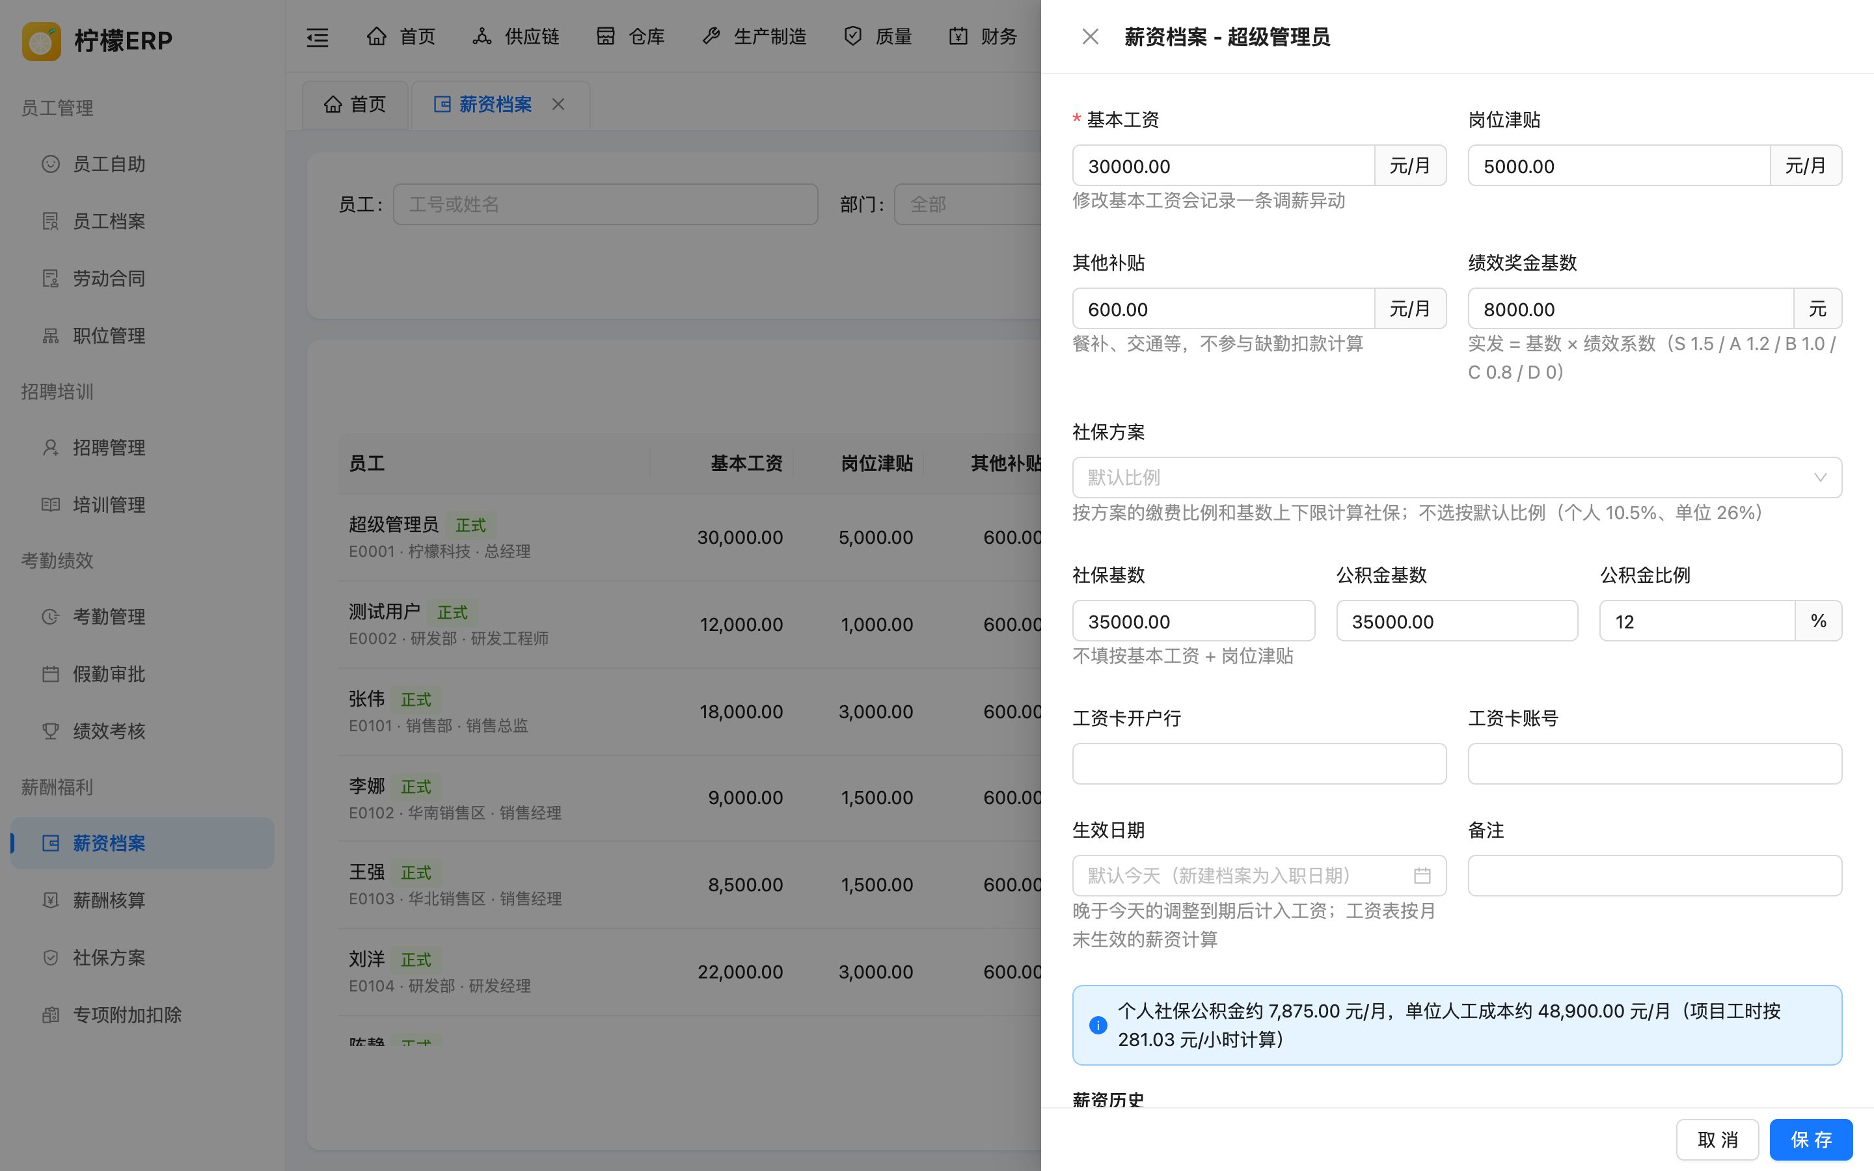Open the 供应链 top menu
The width and height of the screenshot is (1874, 1171).
(x=516, y=36)
